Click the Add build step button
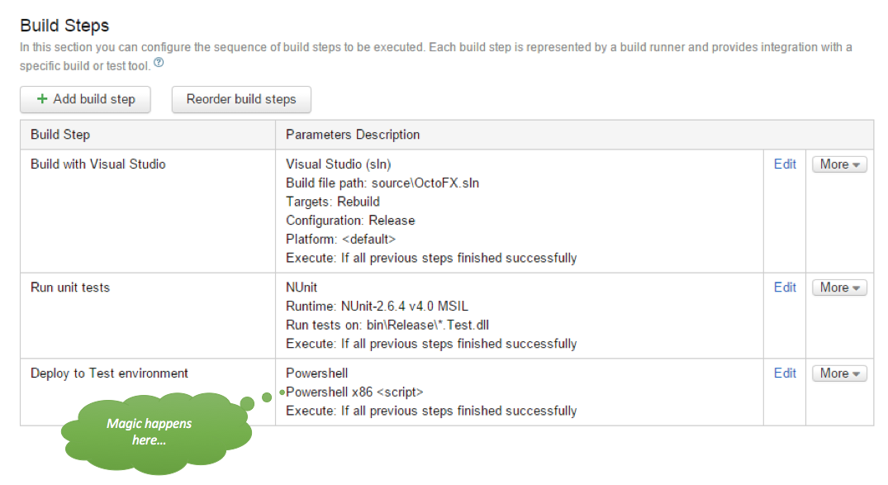888x485 pixels. click(x=86, y=100)
